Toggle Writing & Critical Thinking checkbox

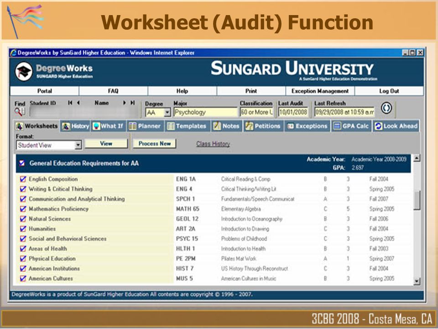click(x=23, y=189)
